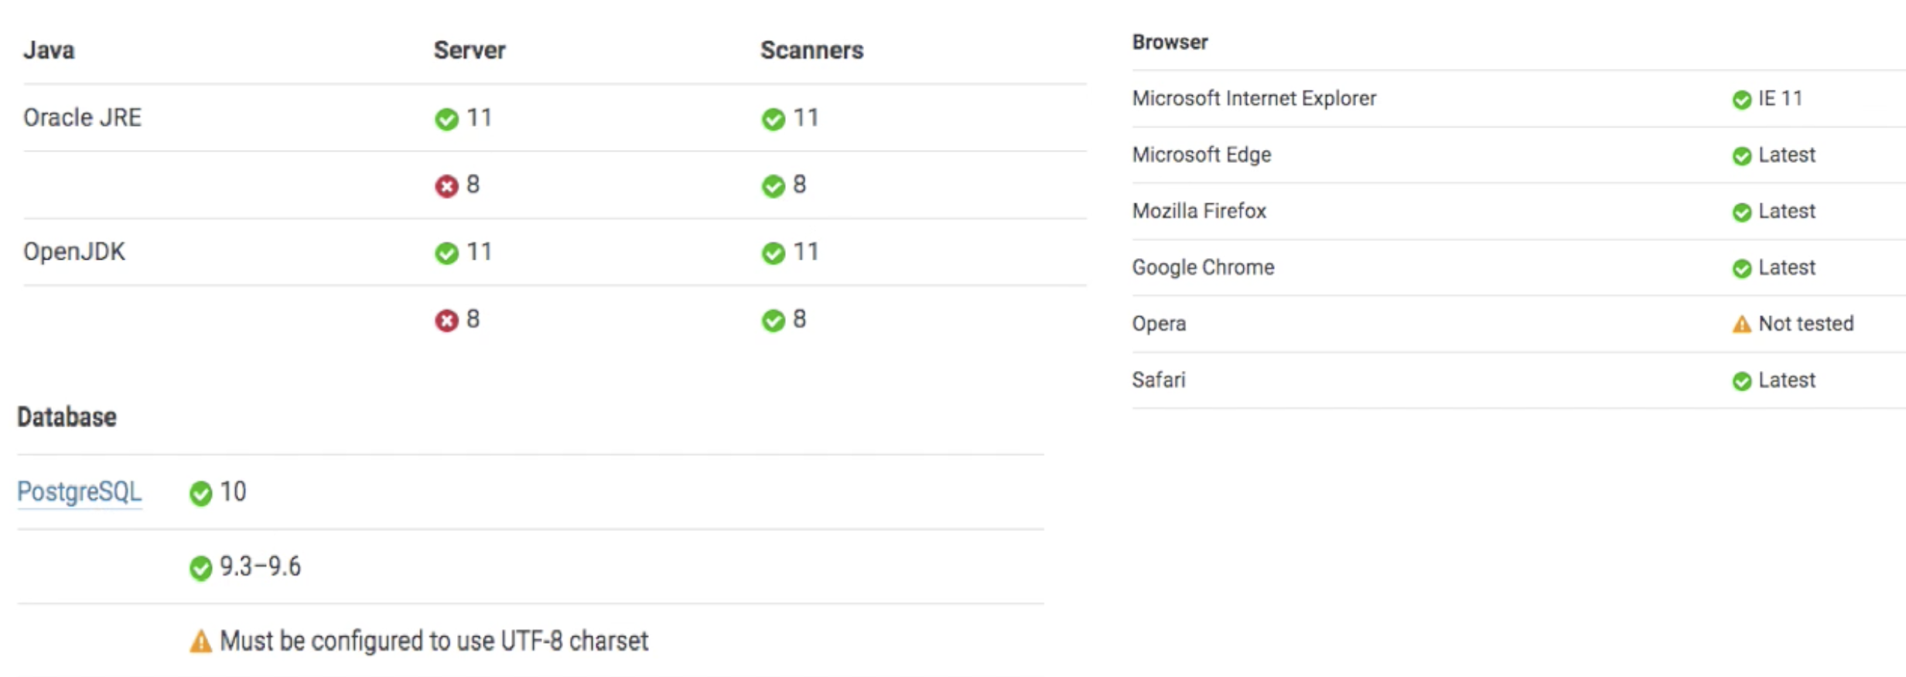The width and height of the screenshot is (1906, 677).
Task: Click green check for OpenJDK Scanners 11
Action: coord(773,253)
